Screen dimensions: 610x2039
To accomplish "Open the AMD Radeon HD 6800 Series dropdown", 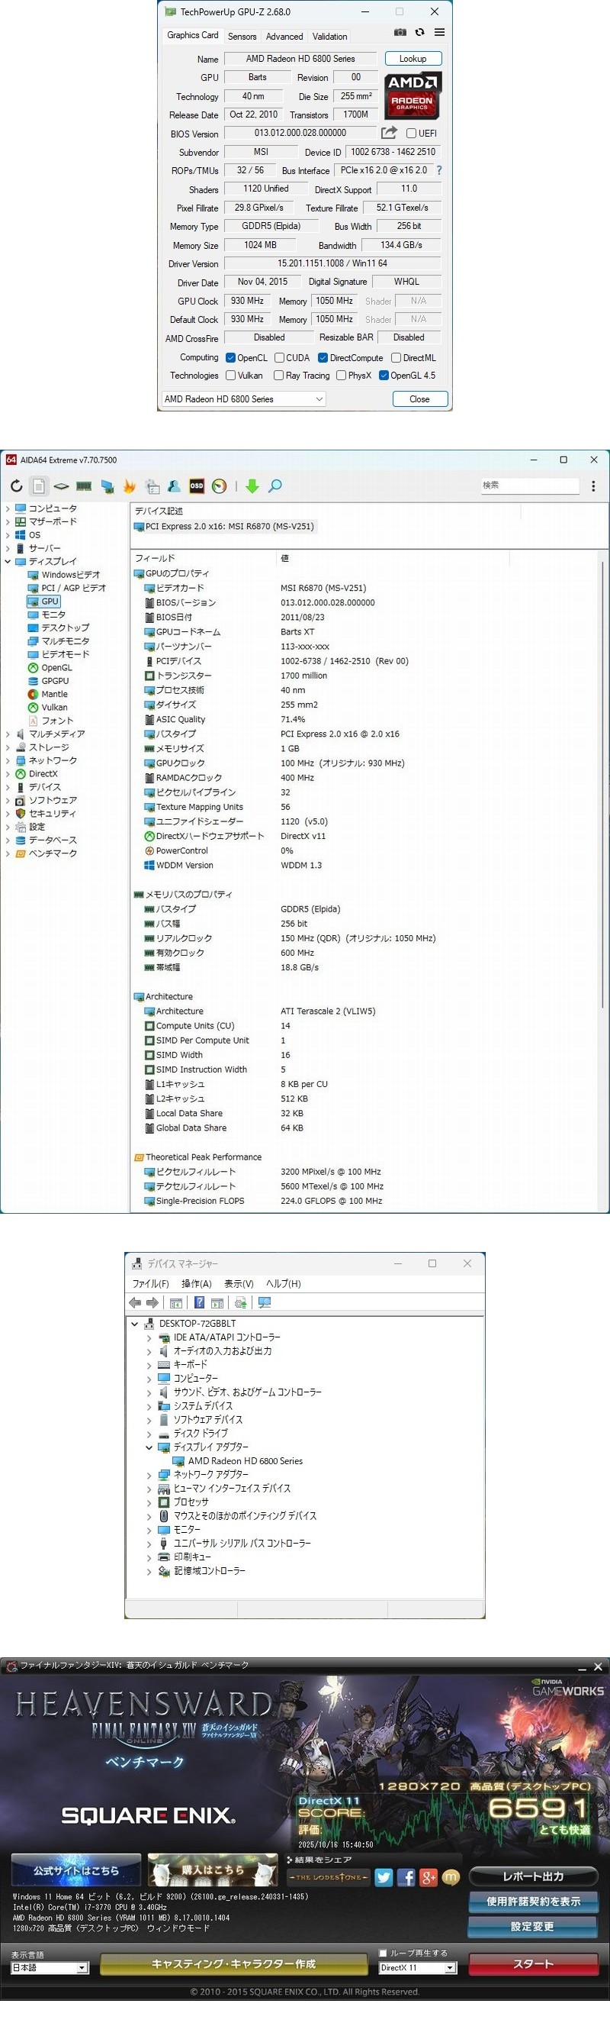I will click(243, 399).
